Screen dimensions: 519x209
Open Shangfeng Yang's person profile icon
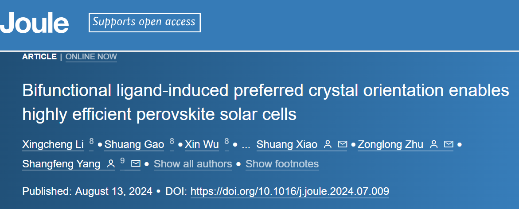point(111,164)
